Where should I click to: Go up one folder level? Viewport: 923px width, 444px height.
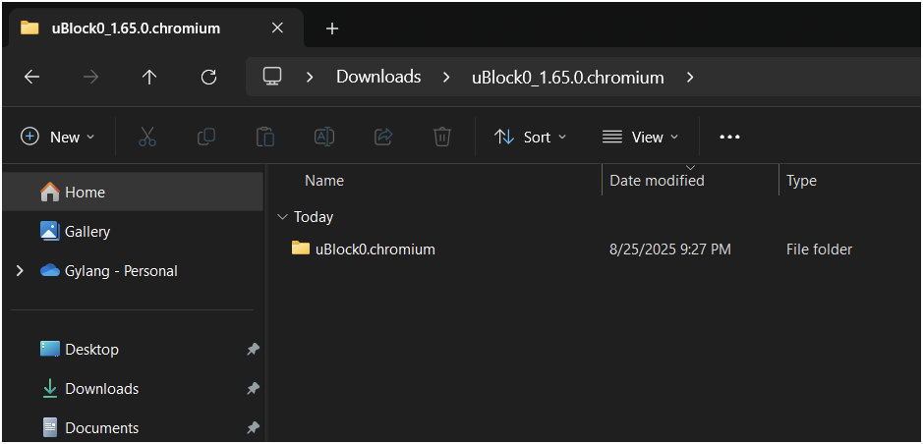tap(149, 77)
